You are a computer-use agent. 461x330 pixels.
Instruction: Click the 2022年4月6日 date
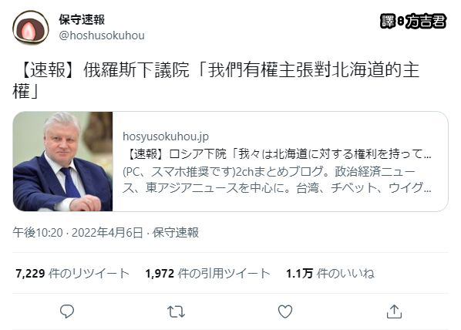click(107, 233)
